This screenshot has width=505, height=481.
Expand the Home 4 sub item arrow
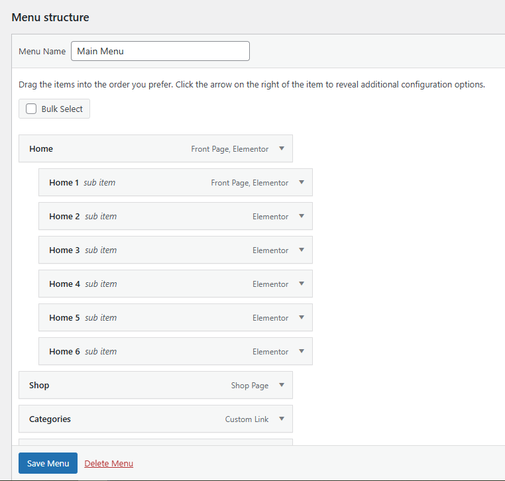click(x=302, y=284)
